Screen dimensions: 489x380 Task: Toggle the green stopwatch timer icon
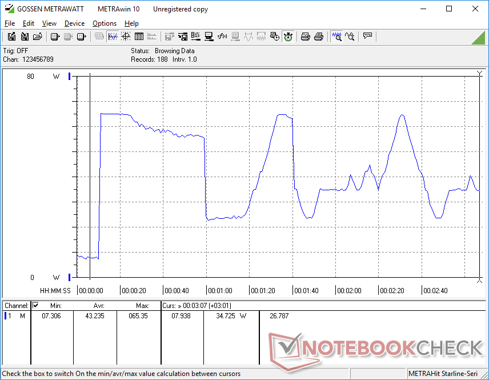(288, 37)
